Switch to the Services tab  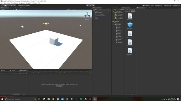[x=158, y=8]
